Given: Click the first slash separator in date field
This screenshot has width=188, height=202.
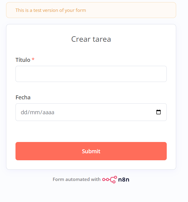Looking at the screenshot, I should point(28,112).
